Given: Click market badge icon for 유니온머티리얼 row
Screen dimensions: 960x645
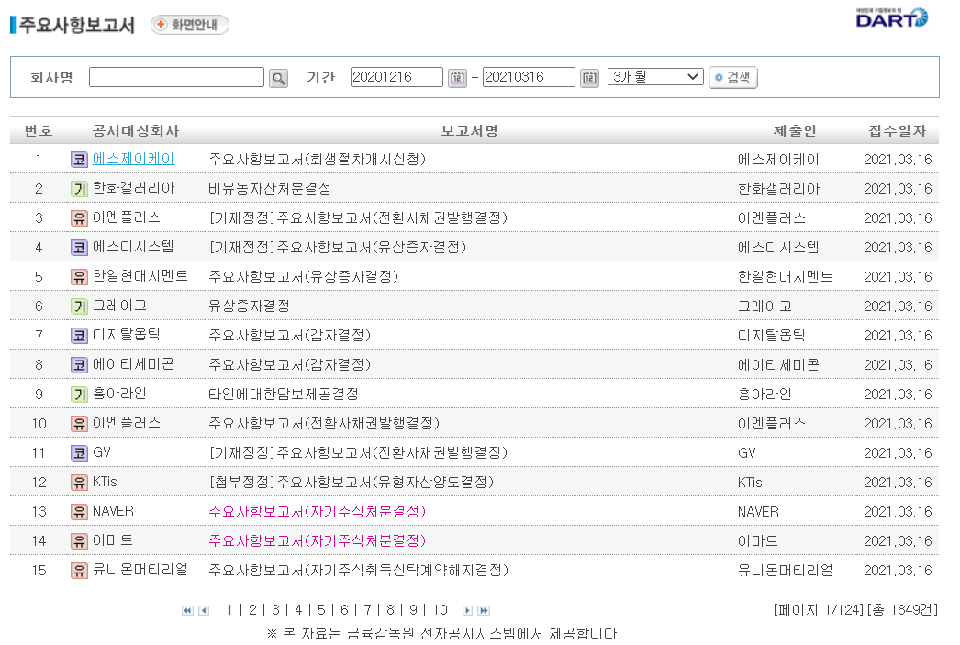Looking at the screenshot, I should pos(79,571).
